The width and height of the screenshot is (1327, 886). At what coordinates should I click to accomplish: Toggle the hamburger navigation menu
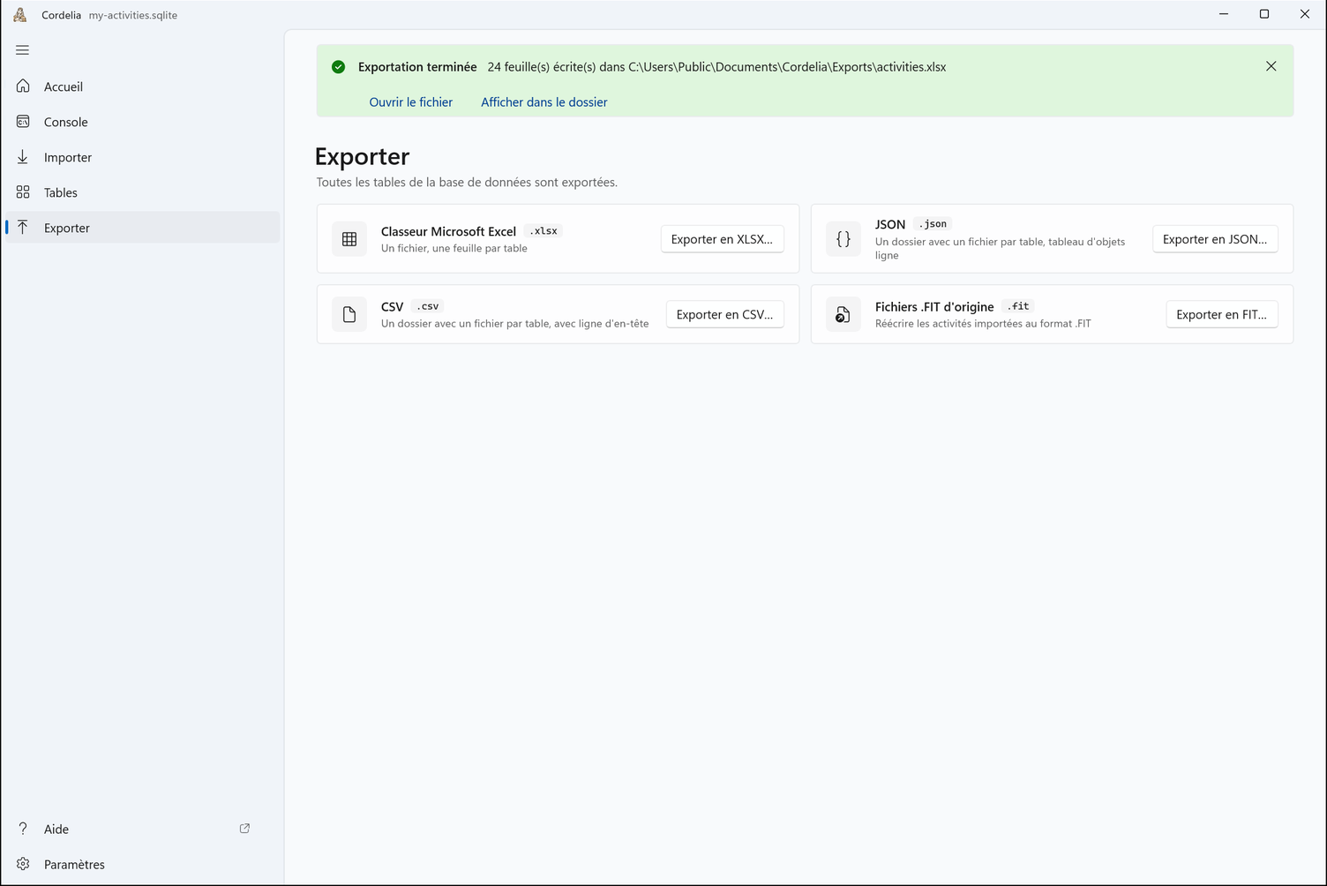point(23,50)
